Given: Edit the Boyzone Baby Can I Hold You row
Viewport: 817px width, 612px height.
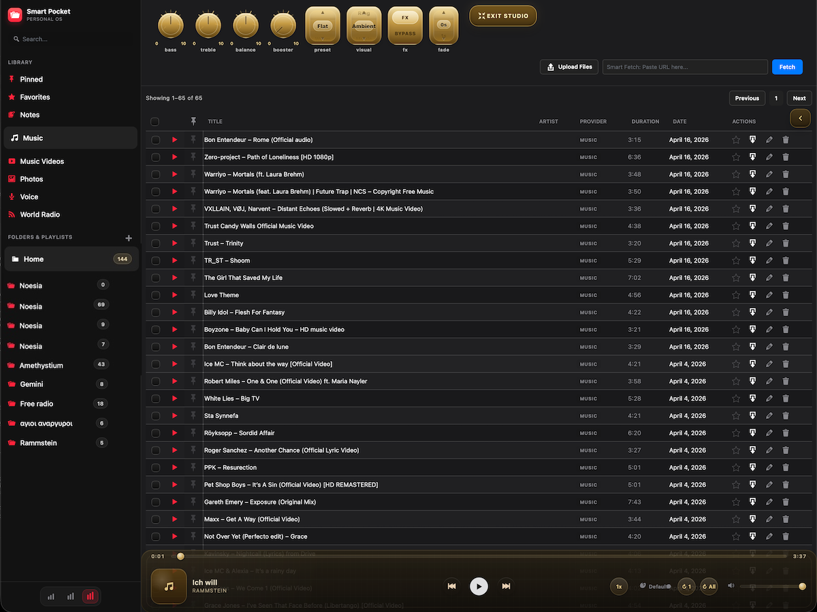Looking at the screenshot, I should click(x=769, y=329).
